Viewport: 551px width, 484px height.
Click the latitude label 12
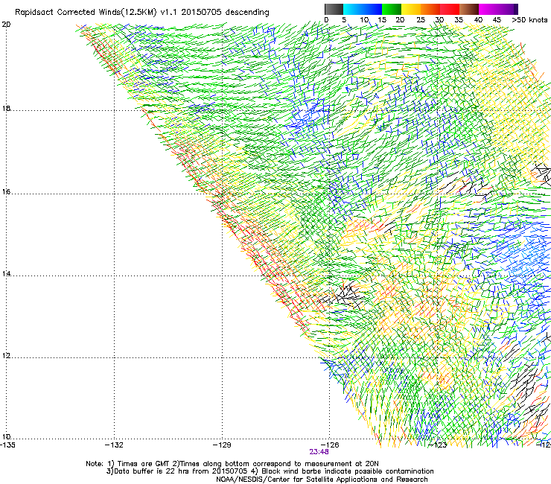pyautogui.click(x=6, y=355)
